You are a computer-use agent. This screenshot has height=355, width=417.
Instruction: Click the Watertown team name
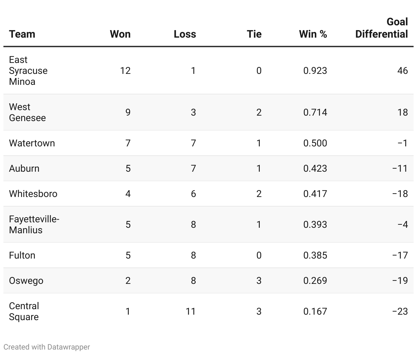32,143
